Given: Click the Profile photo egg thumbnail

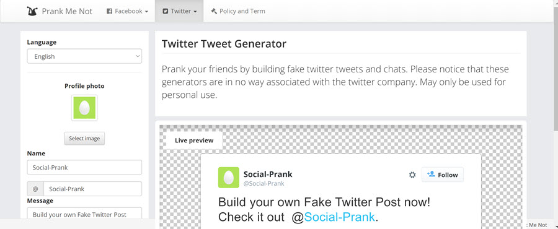Looking at the screenshot, I should click(x=84, y=108).
